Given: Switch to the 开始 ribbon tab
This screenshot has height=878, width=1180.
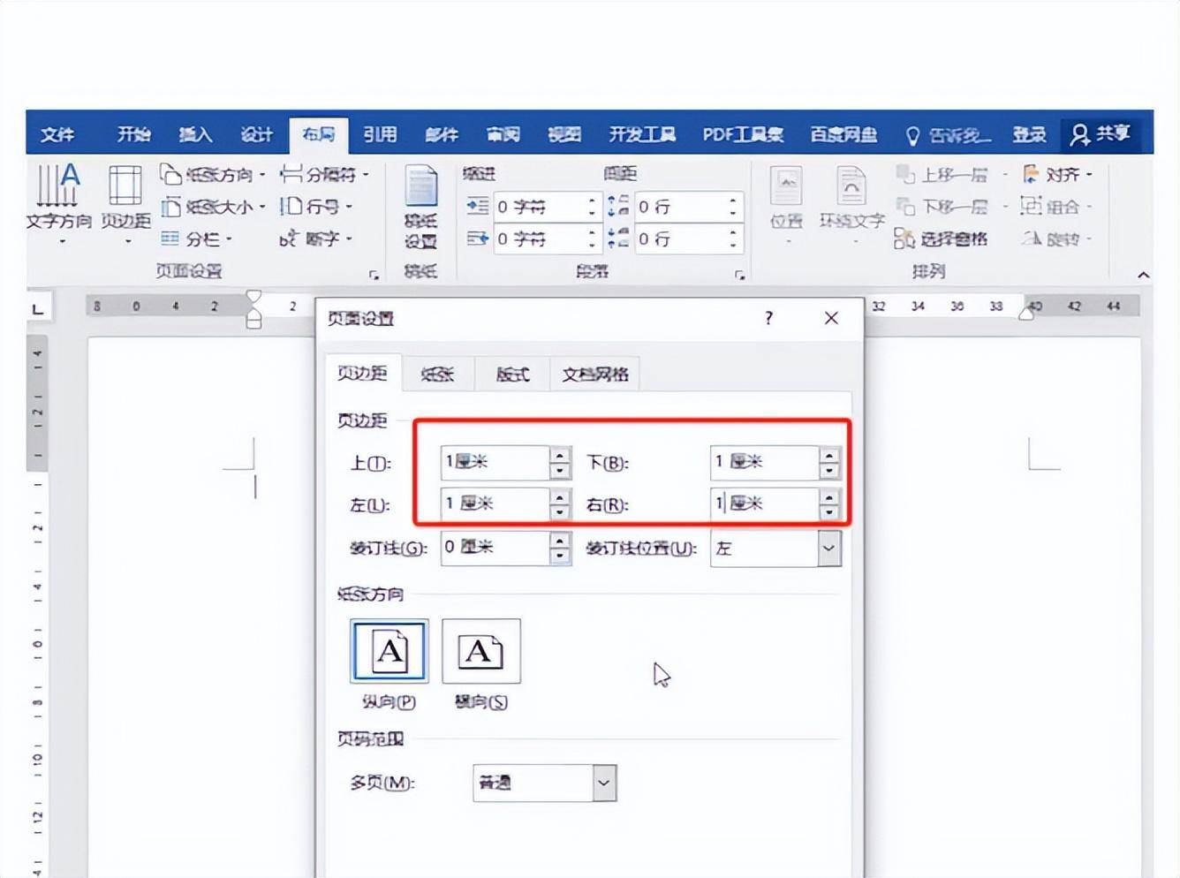Looking at the screenshot, I should click(x=134, y=134).
